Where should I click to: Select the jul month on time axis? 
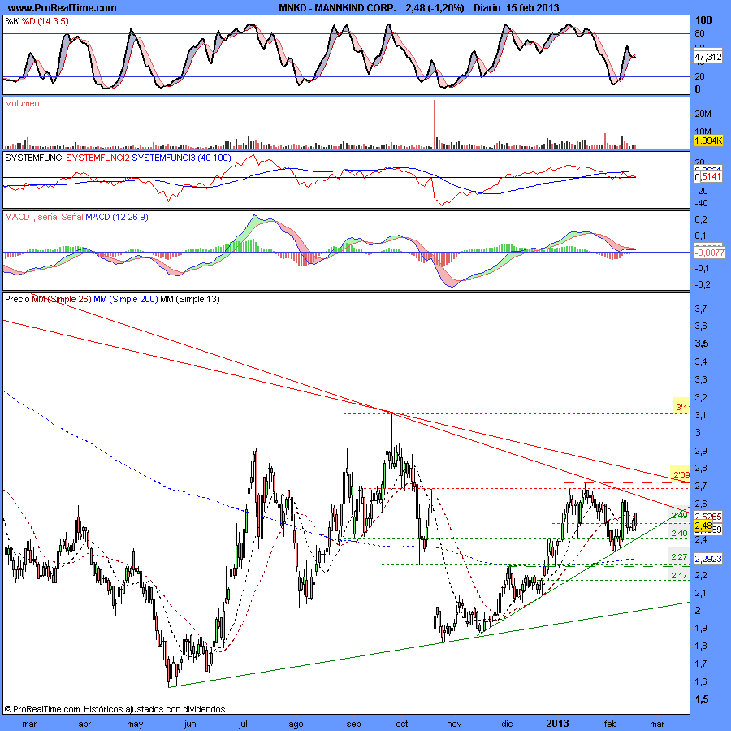pos(242,724)
